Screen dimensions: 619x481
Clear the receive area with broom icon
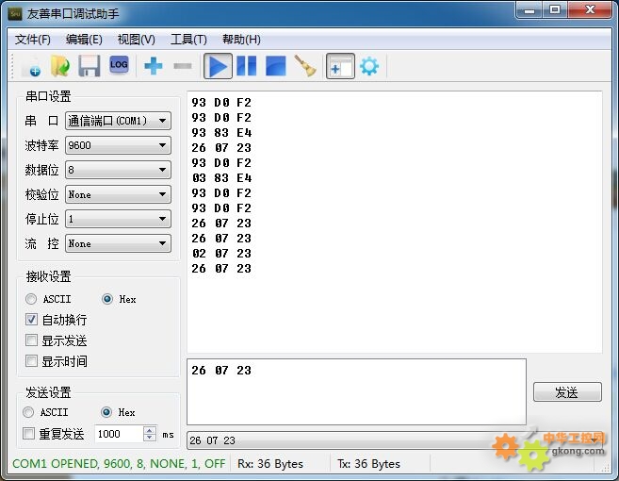[305, 66]
